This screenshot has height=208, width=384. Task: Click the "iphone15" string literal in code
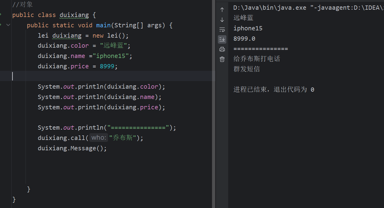pos(111,56)
